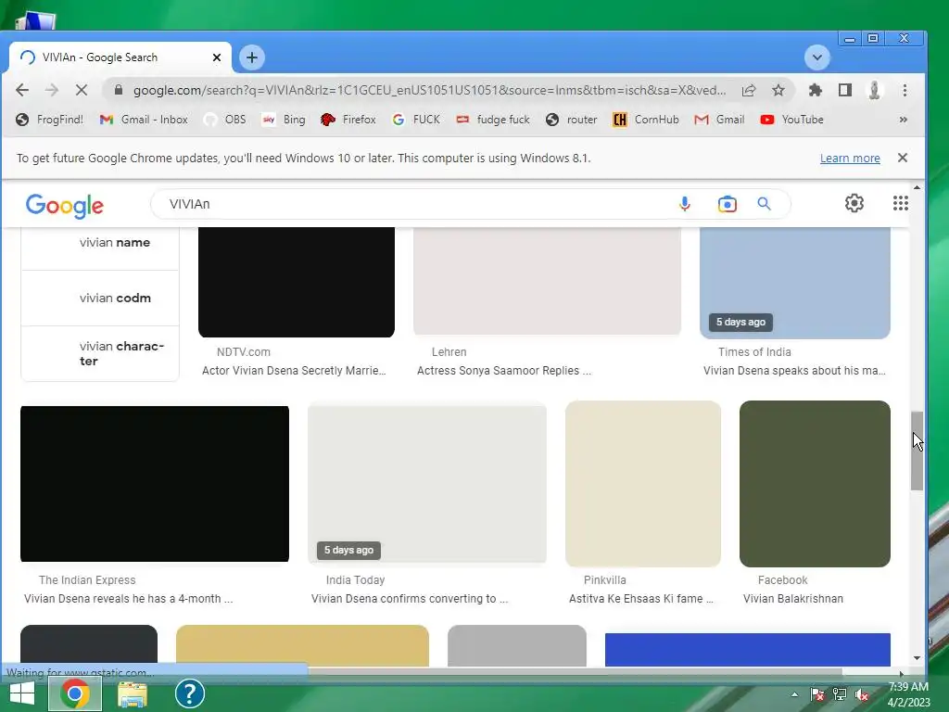Open the router bookmark

coord(571,120)
